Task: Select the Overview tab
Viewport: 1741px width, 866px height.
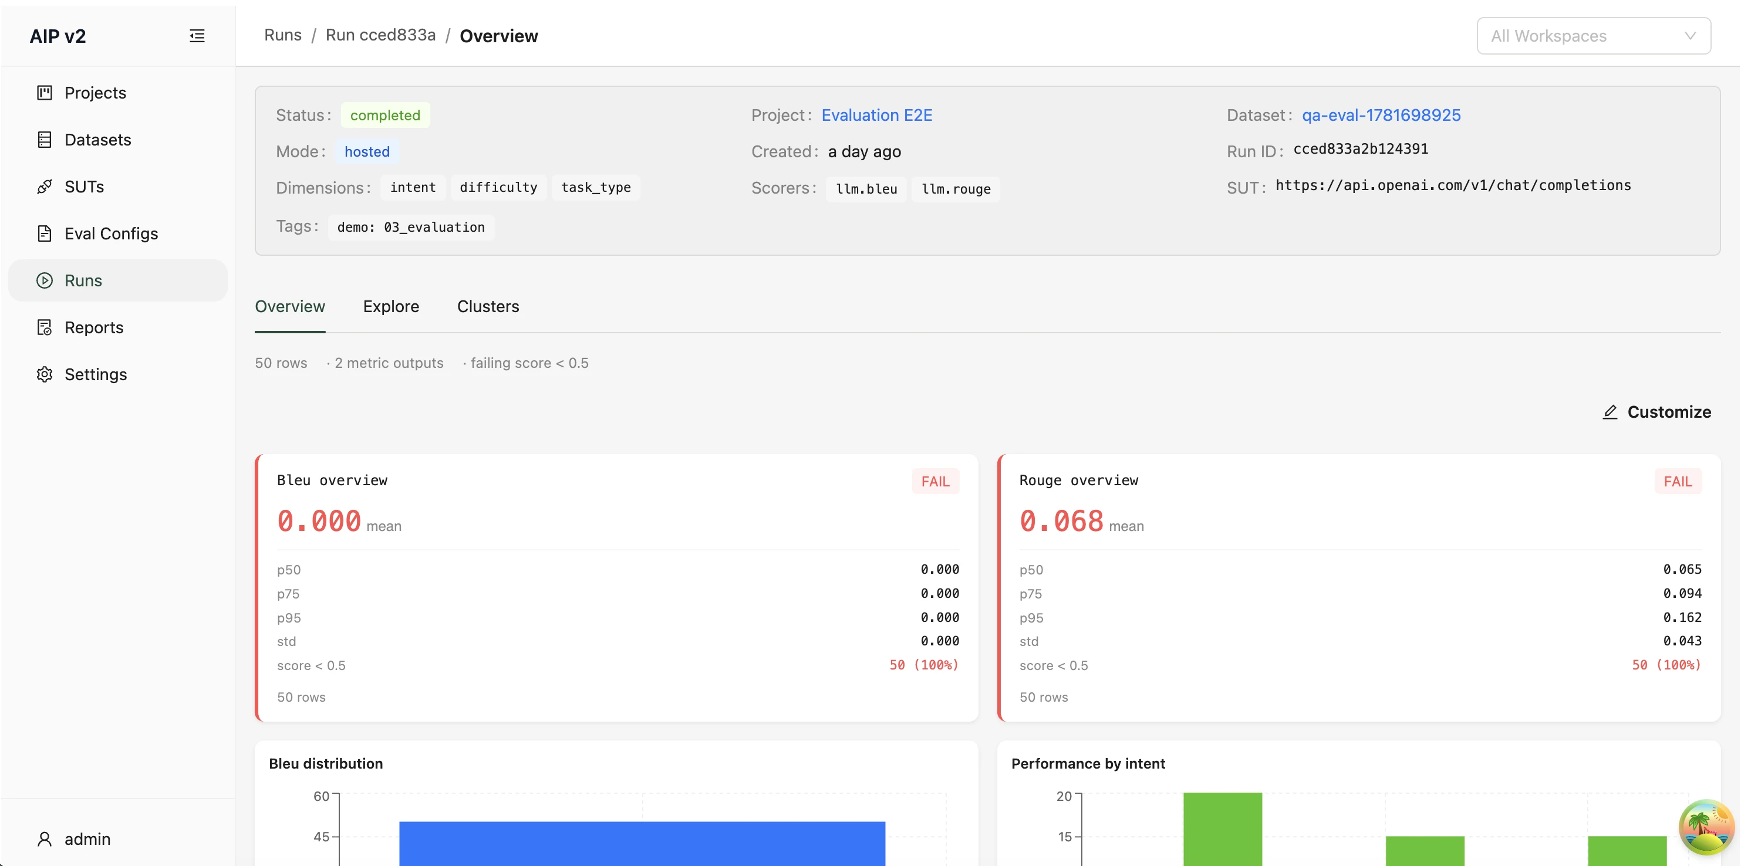Action: (x=290, y=307)
